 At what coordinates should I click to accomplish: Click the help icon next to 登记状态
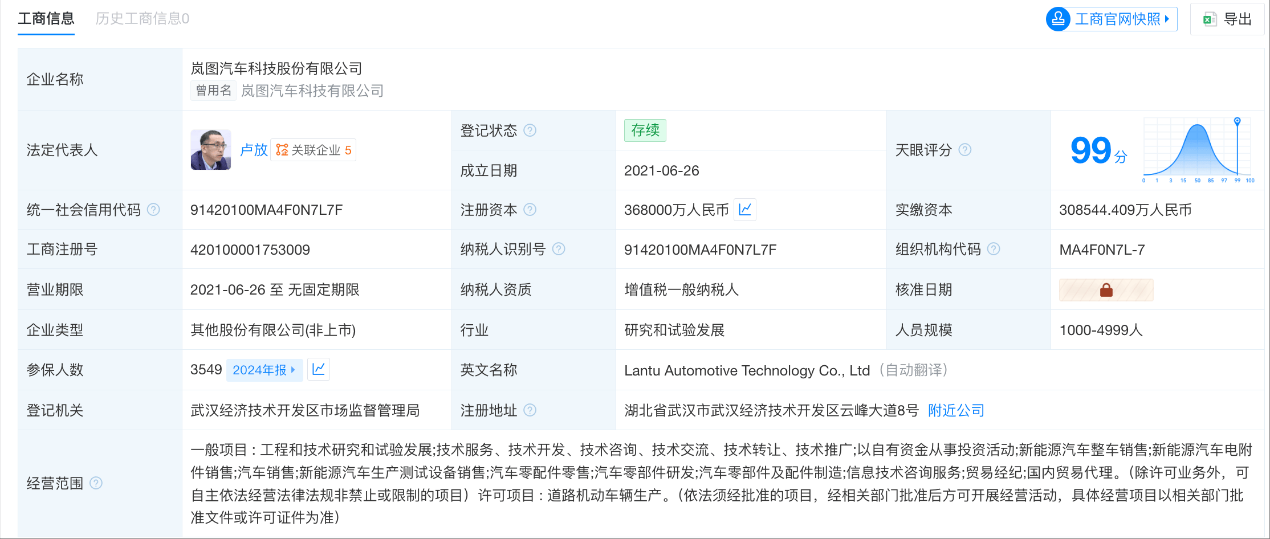tap(530, 130)
